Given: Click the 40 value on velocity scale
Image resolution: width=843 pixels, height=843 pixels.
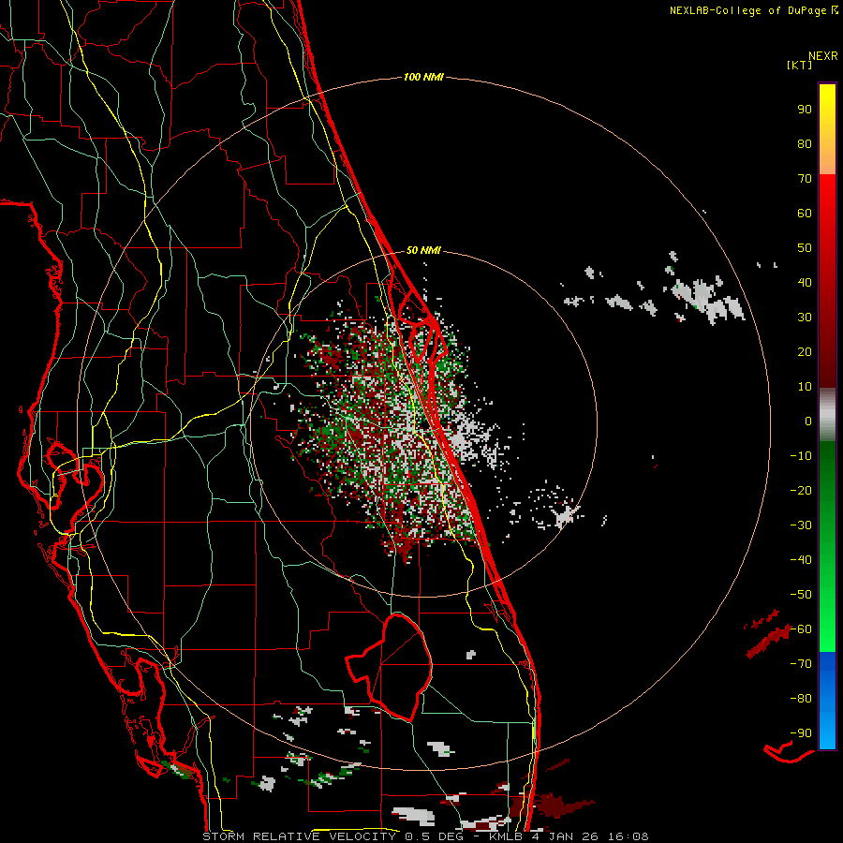Looking at the screenshot, I should (x=805, y=282).
